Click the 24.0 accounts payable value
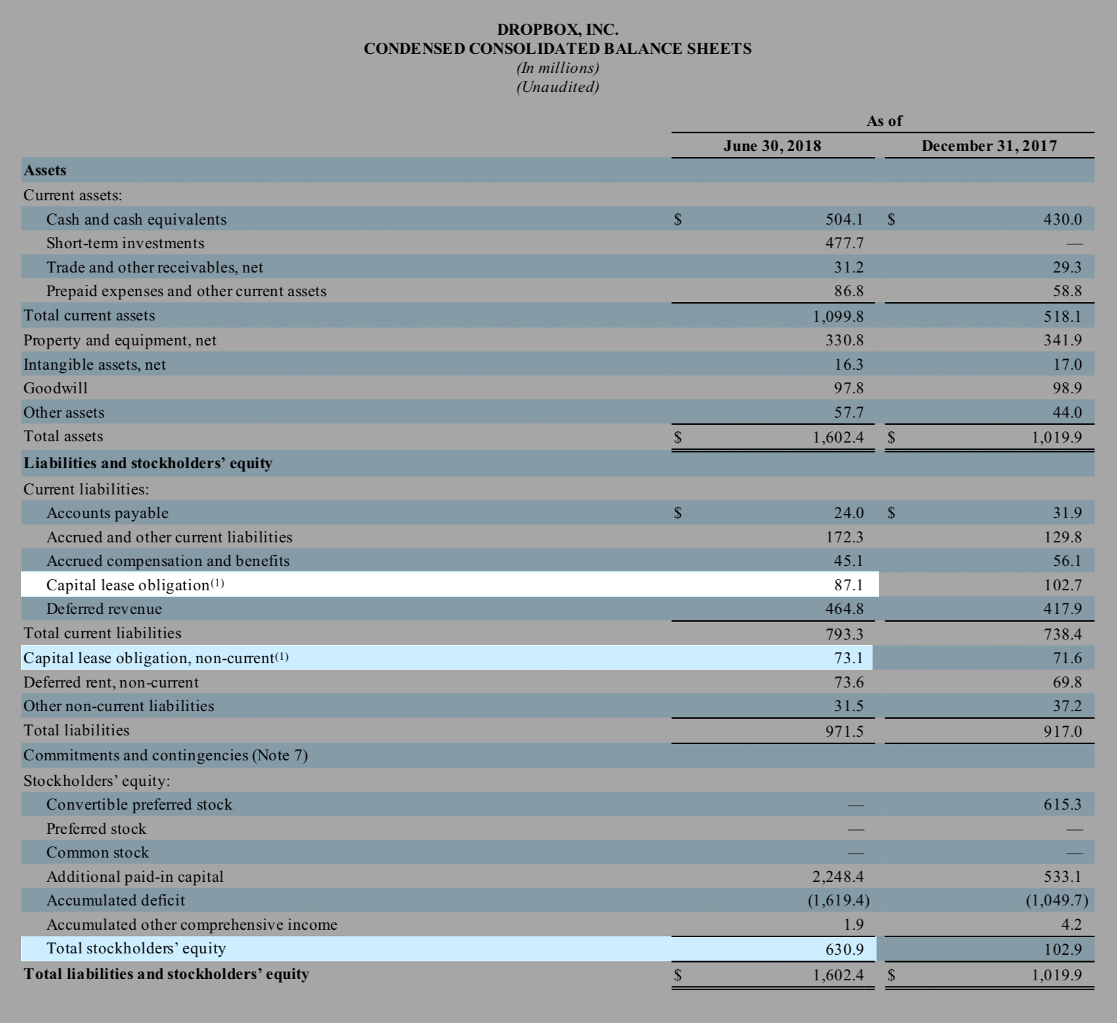 point(849,513)
